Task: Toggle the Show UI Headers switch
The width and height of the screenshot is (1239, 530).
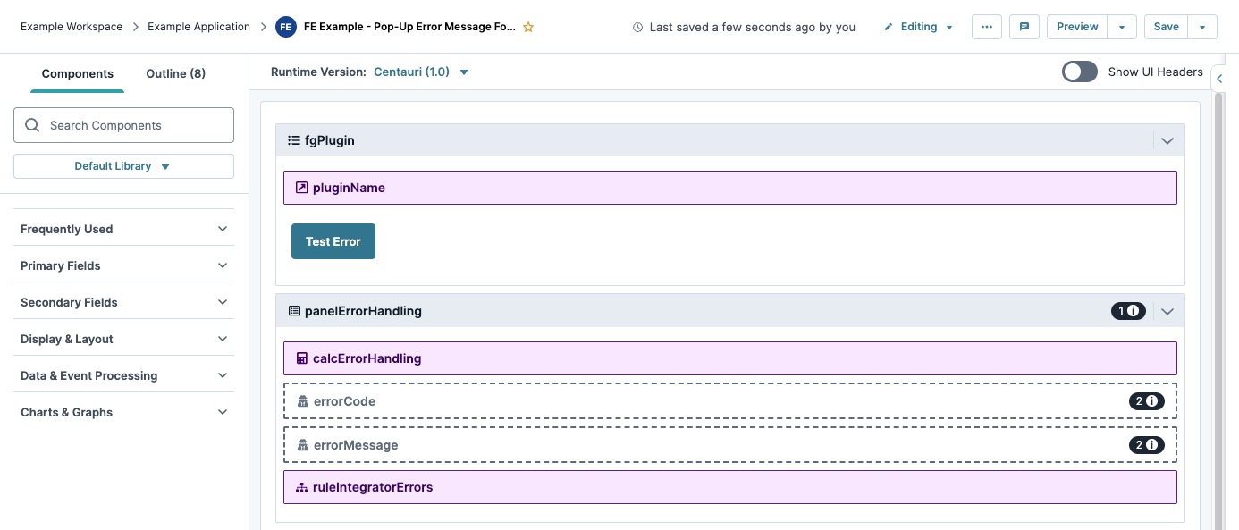Action: pos(1080,72)
